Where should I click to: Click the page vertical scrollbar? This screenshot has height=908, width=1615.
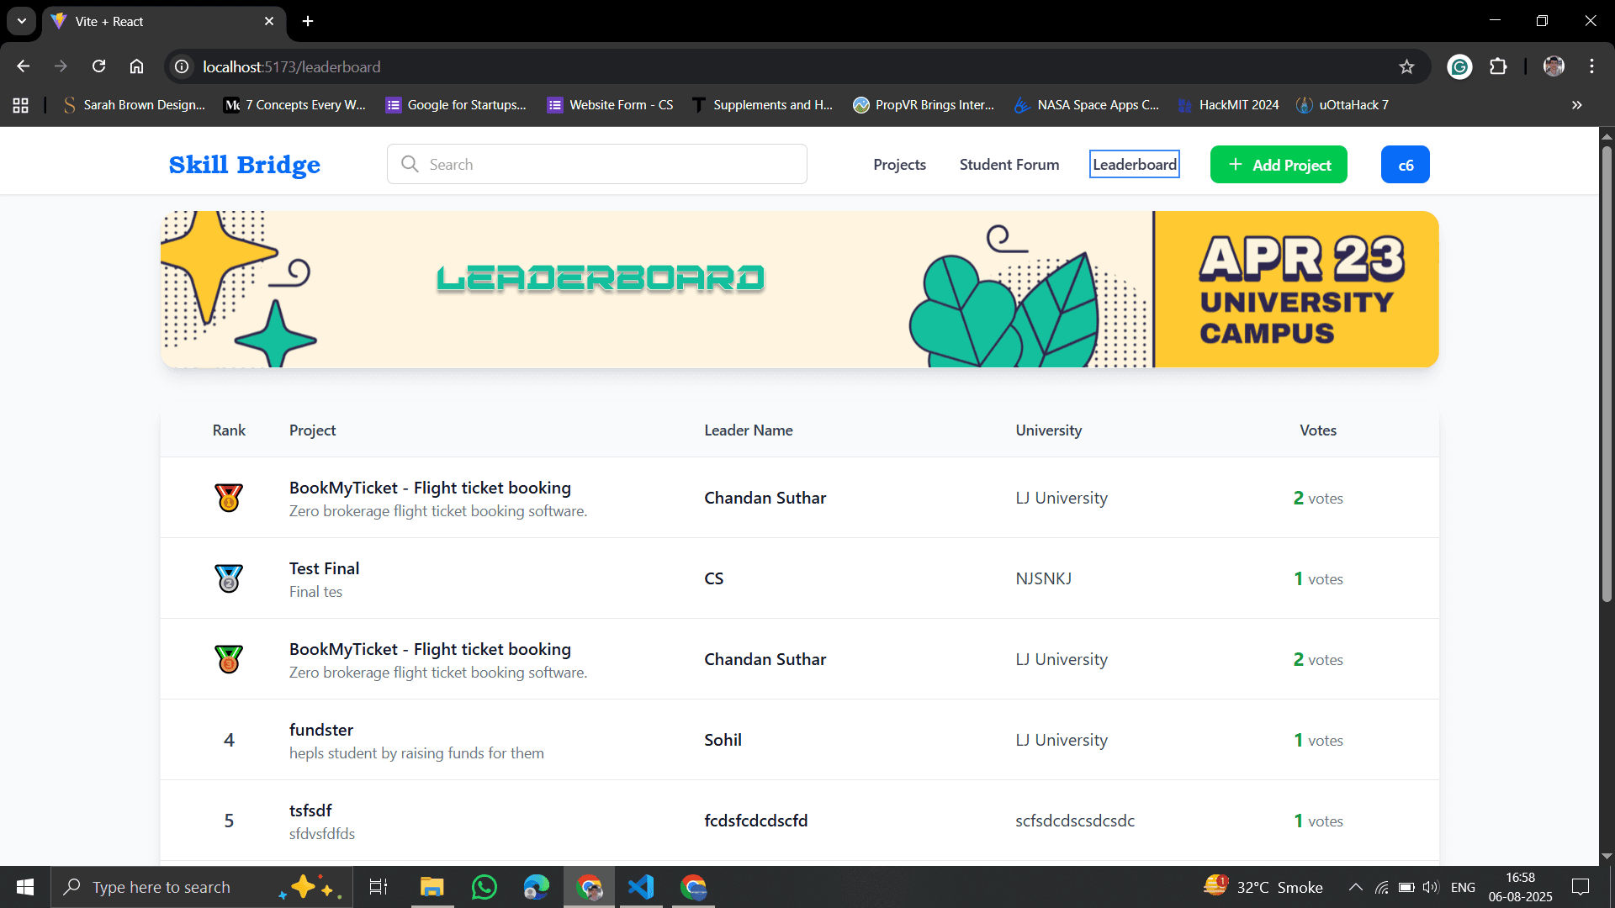1607,374
